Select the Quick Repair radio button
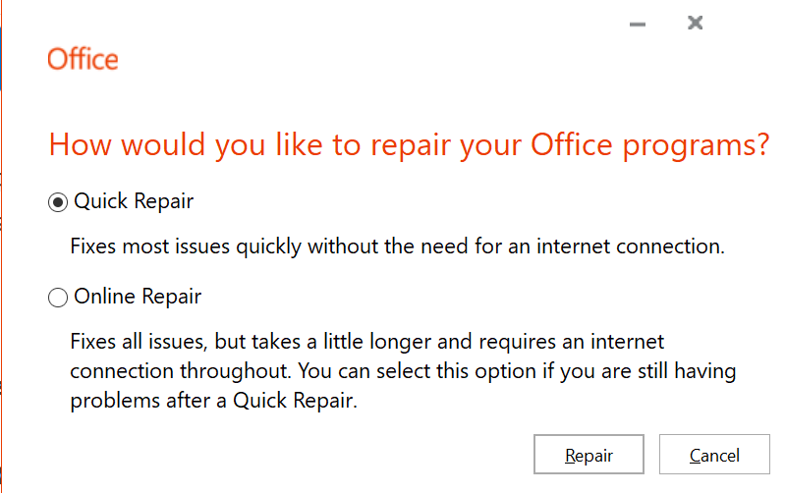This screenshot has width=785, height=493. coord(59,202)
